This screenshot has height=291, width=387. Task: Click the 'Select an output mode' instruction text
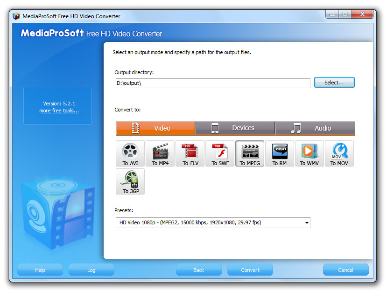point(182,52)
